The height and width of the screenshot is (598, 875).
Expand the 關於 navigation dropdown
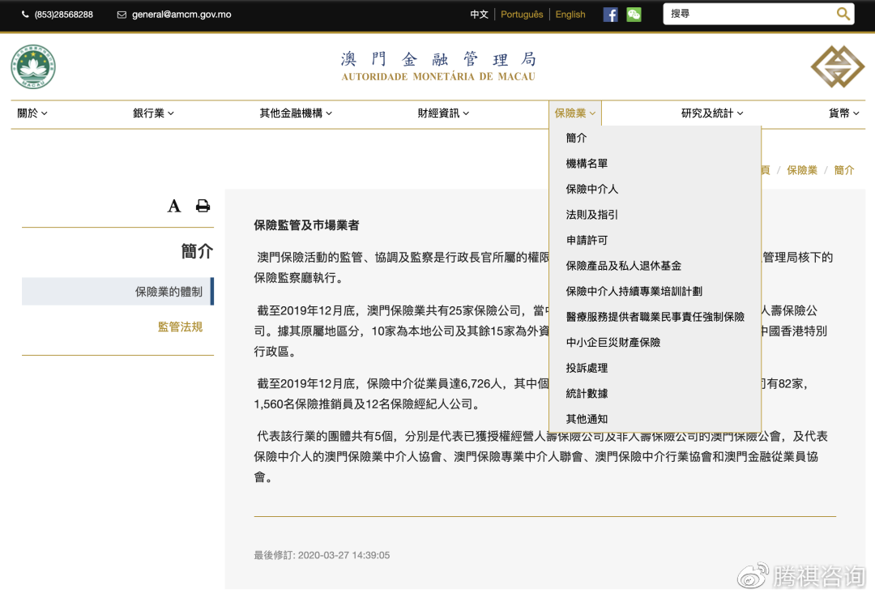coord(32,113)
